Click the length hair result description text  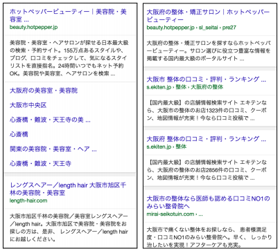point(69,227)
